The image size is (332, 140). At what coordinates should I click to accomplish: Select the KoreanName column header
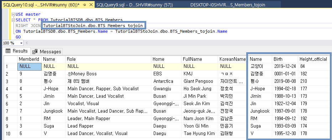(x=232, y=59)
